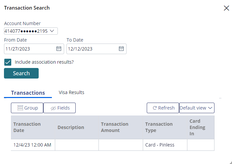Click the Transaction Amount column header
Screen dimensions: 232x164
click(121, 127)
